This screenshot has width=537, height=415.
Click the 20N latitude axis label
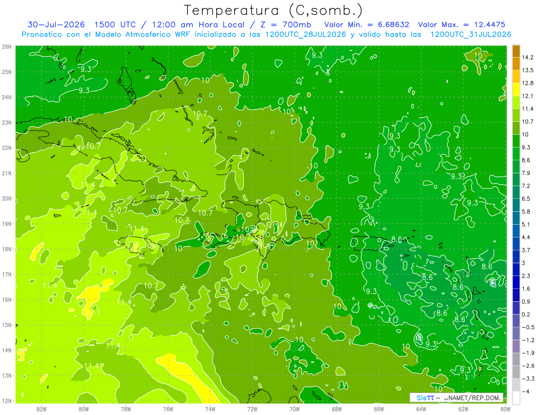[7, 198]
